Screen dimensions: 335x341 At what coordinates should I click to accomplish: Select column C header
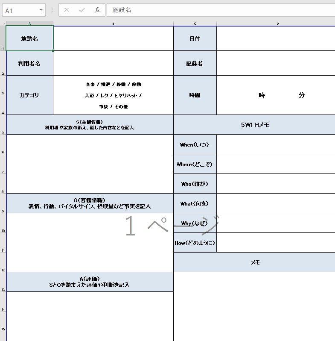click(x=195, y=24)
